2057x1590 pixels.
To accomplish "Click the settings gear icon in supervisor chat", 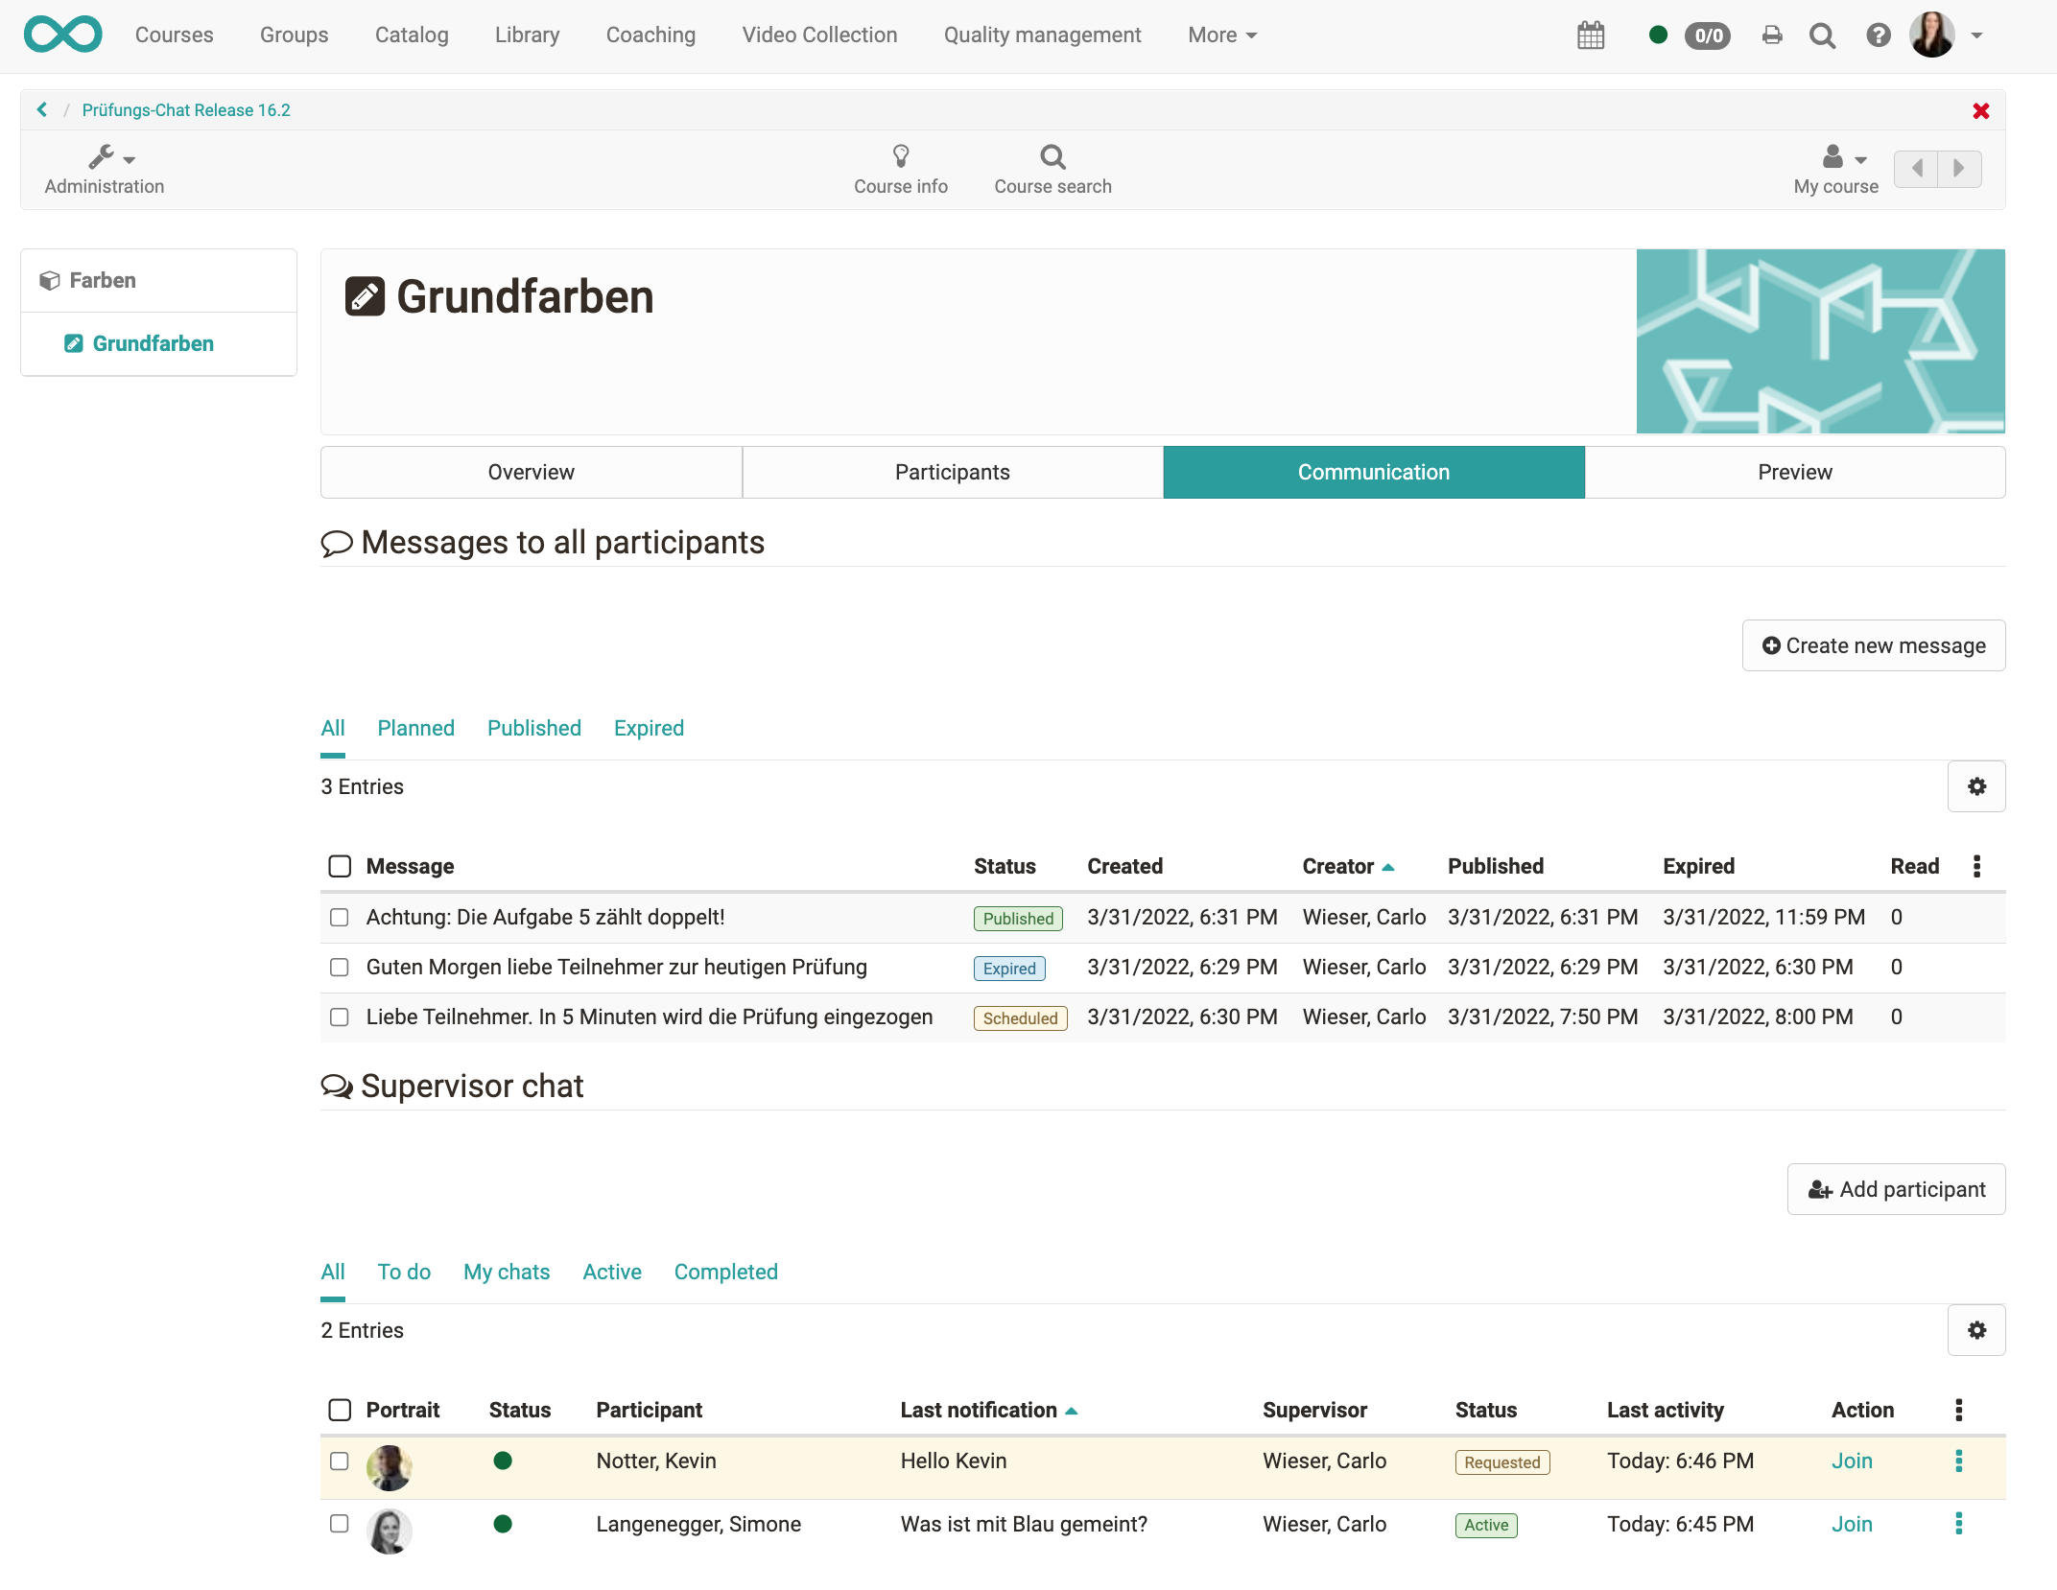I will point(1975,1330).
